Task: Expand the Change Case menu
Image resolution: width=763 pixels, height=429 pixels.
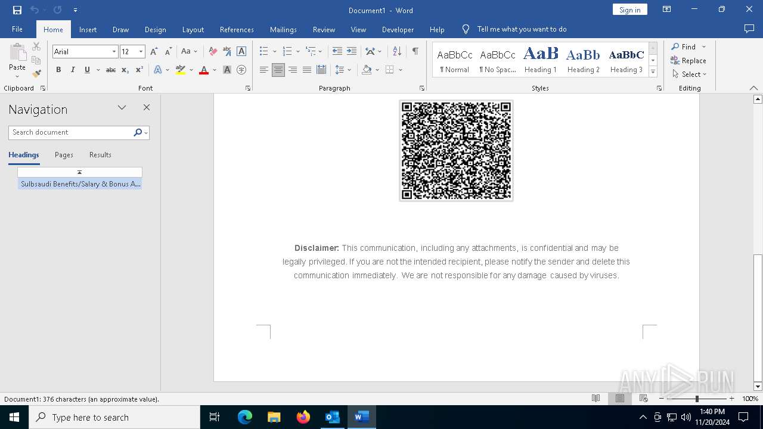Action: tap(189, 52)
